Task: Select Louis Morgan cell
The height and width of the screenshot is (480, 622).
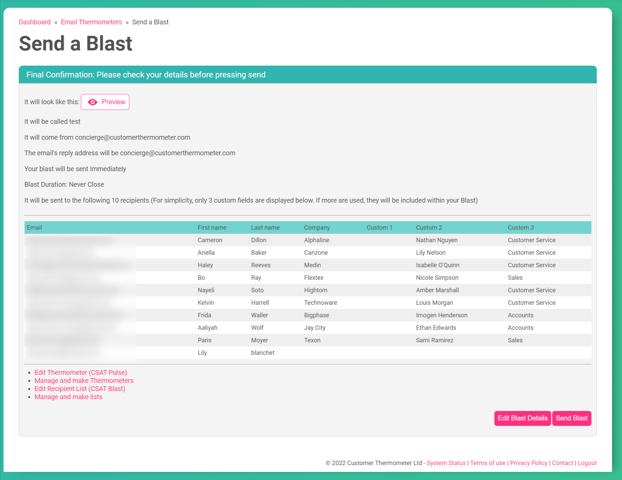Action: (x=434, y=303)
